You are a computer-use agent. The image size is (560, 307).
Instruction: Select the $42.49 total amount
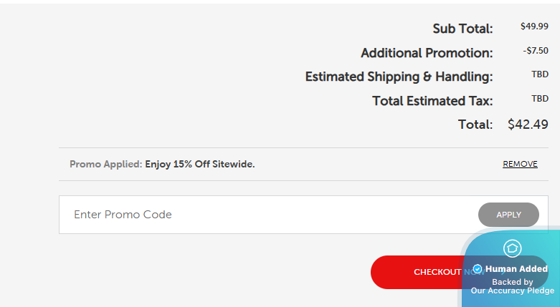coord(528,124)
